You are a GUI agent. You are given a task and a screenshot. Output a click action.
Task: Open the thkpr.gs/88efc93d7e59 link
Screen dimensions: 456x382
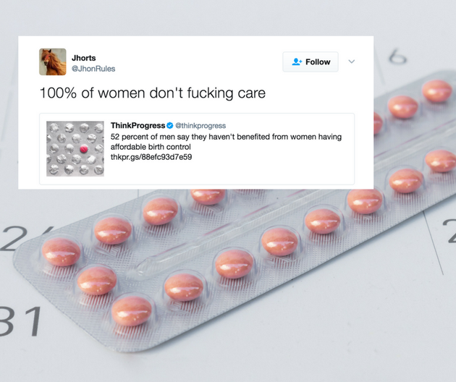(151, 157)
